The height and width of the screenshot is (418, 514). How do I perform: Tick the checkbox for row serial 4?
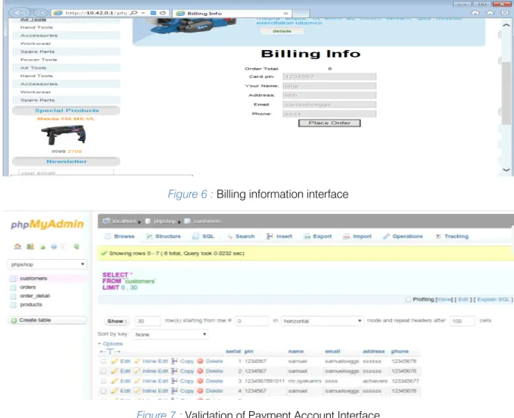pos(103,391)
